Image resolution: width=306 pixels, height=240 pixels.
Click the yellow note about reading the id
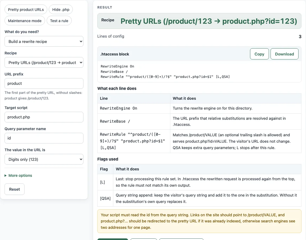[199, 221]
